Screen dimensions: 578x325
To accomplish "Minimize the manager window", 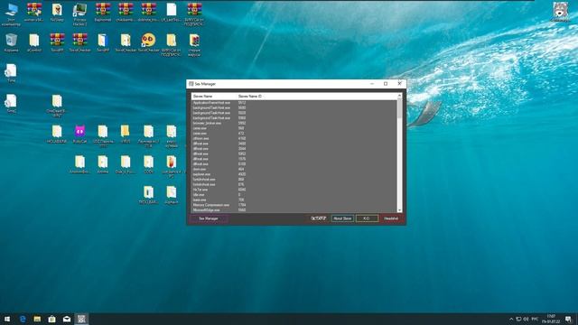I will click(372, 84).
